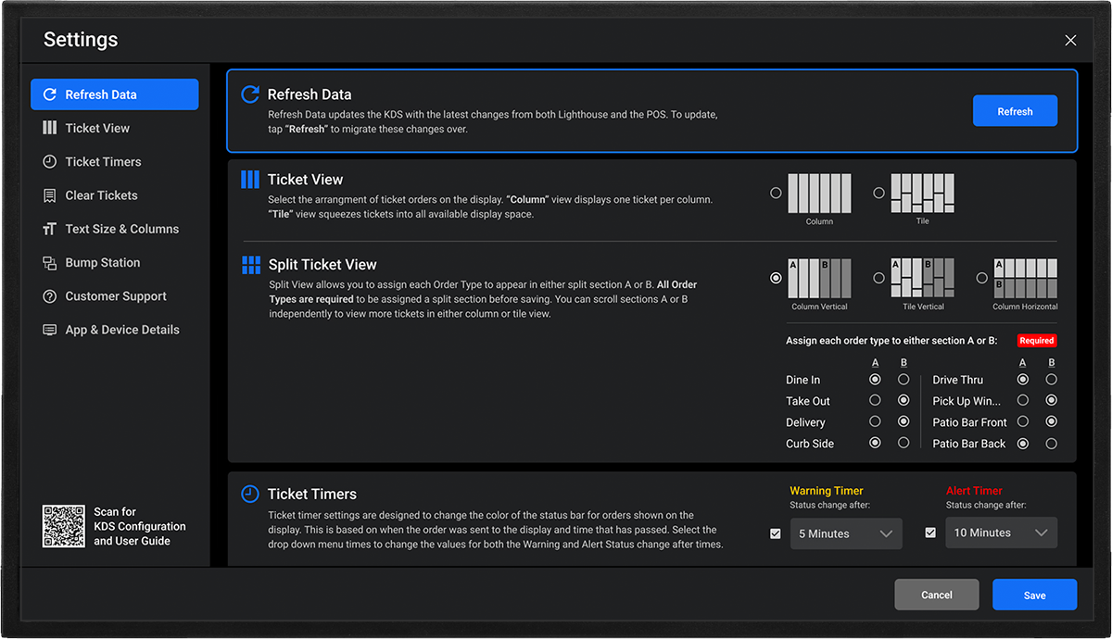Click the Tile layout thumbnail

tap(923, 194)
